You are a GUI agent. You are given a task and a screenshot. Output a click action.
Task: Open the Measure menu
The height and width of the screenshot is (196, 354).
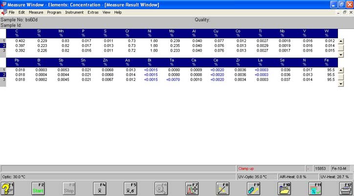click(36, 12)
